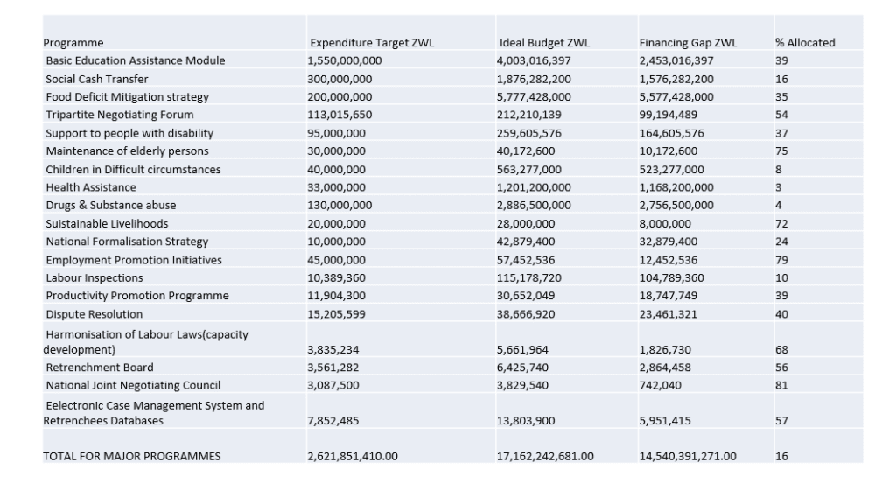Click the Labour Inspections financing gap 104,789,360
The width and height of the screenshot is (896, 477).
click(671, 278)
